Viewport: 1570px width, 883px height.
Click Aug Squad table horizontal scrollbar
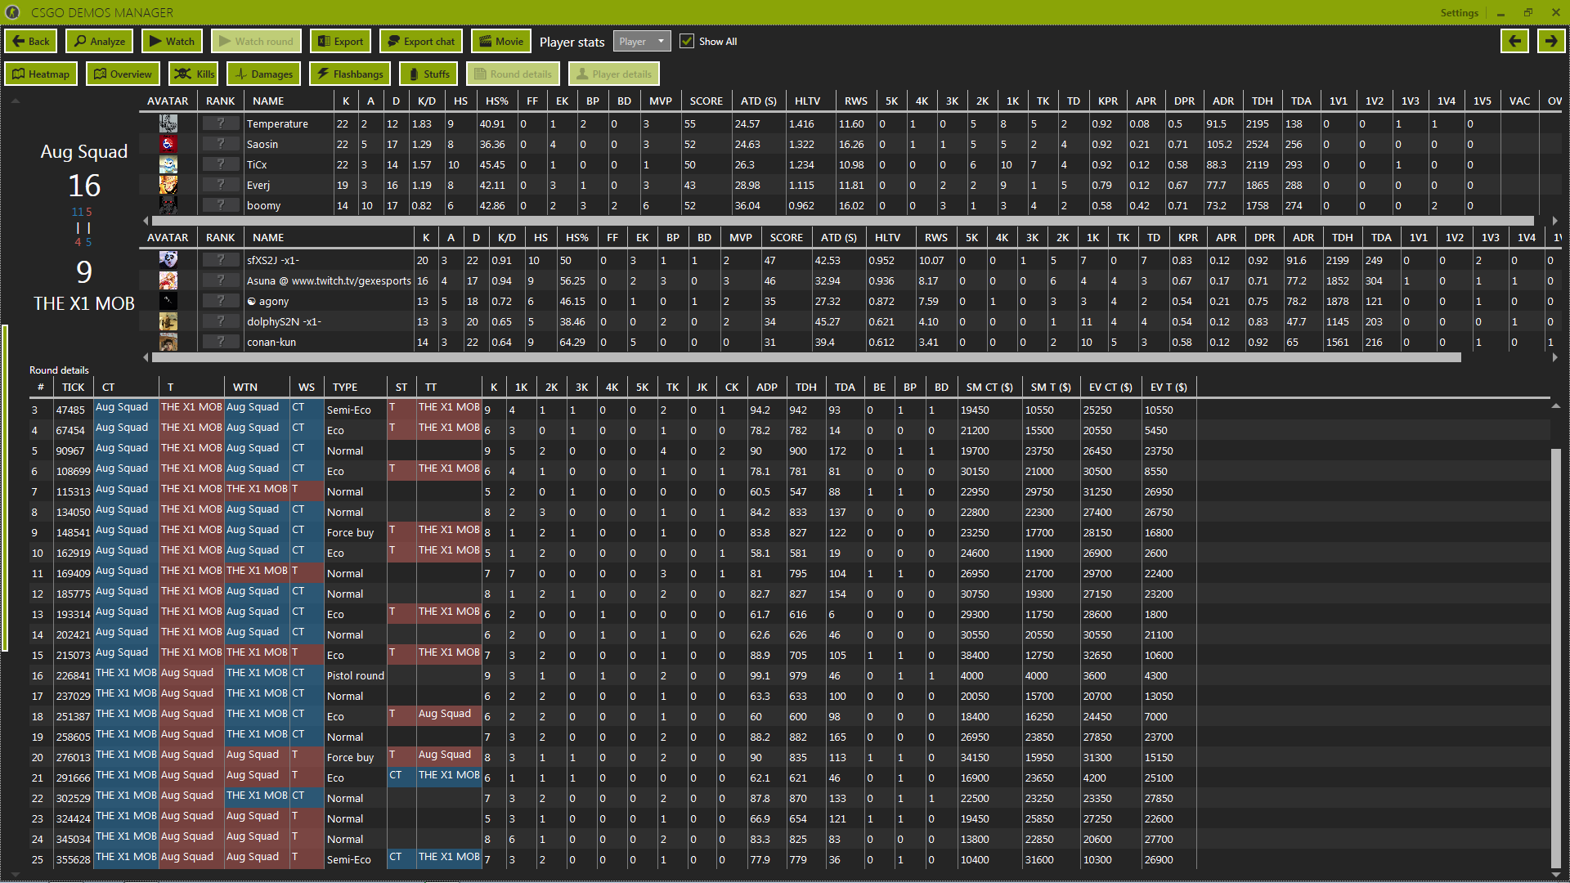842,221
